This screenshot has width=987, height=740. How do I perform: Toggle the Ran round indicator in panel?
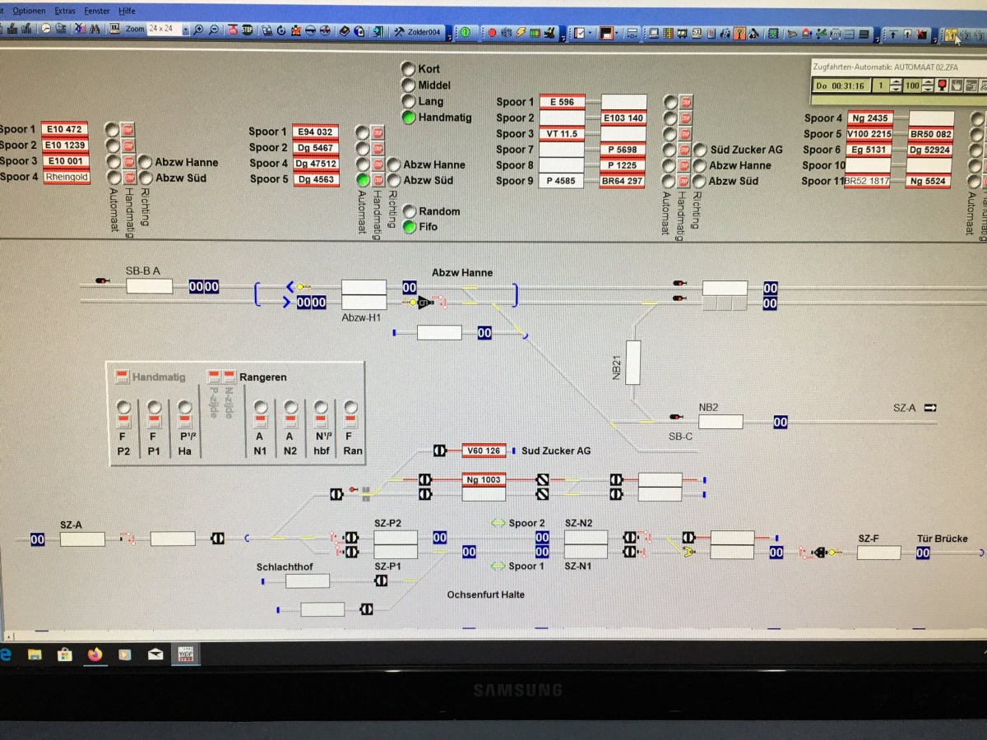351,408
